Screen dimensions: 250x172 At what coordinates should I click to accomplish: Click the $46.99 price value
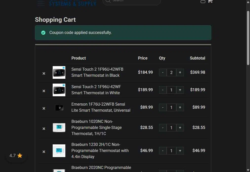[x=146, y=150]
